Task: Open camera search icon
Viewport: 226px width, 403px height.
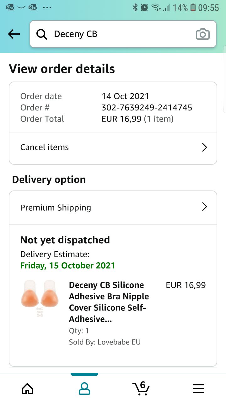Action: pos(202,34)
